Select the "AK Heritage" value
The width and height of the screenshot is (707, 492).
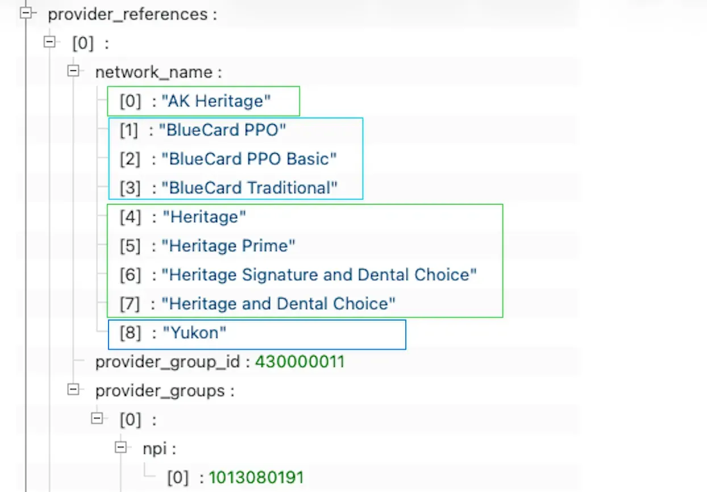point(216,100)
